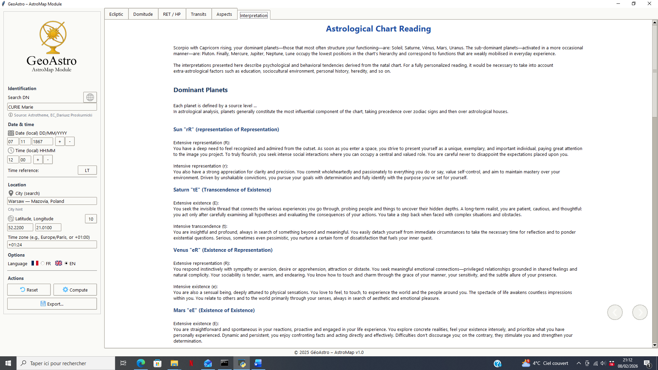This screenshot has height=370, width=658.
Task: Click the location pin icon near City search
Action: point(11,193)
